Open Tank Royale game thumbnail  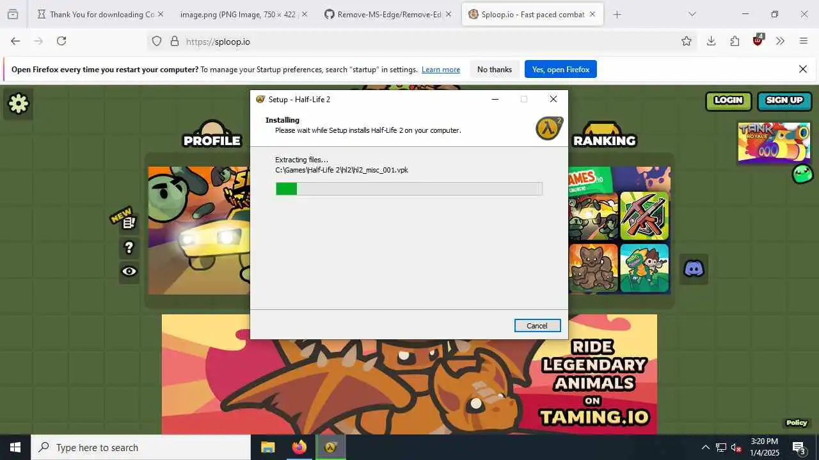coord(774,142)
